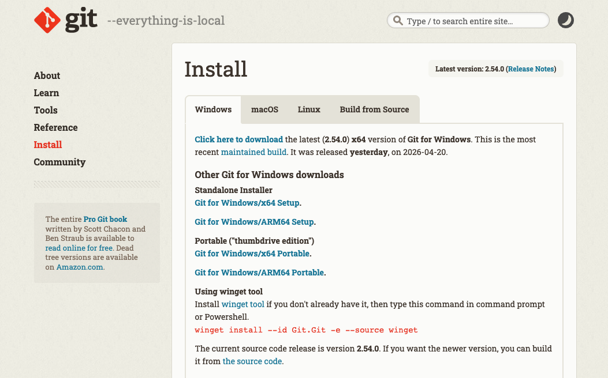Image resolution: width=608 pixels, height=378 pixels.
Task: Switch to the macOS tab
Action: pos(264,109)
